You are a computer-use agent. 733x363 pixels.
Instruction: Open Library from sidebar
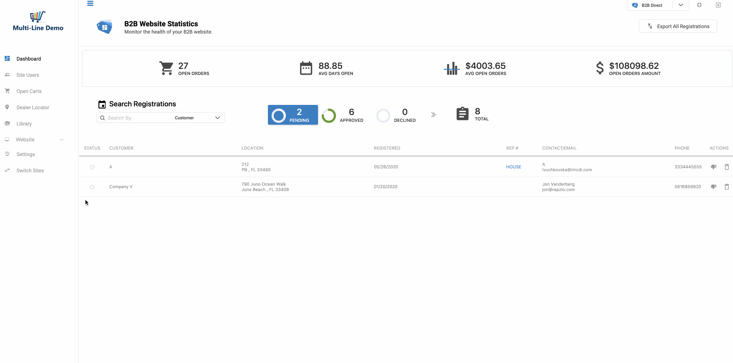(x=24, y=124)
